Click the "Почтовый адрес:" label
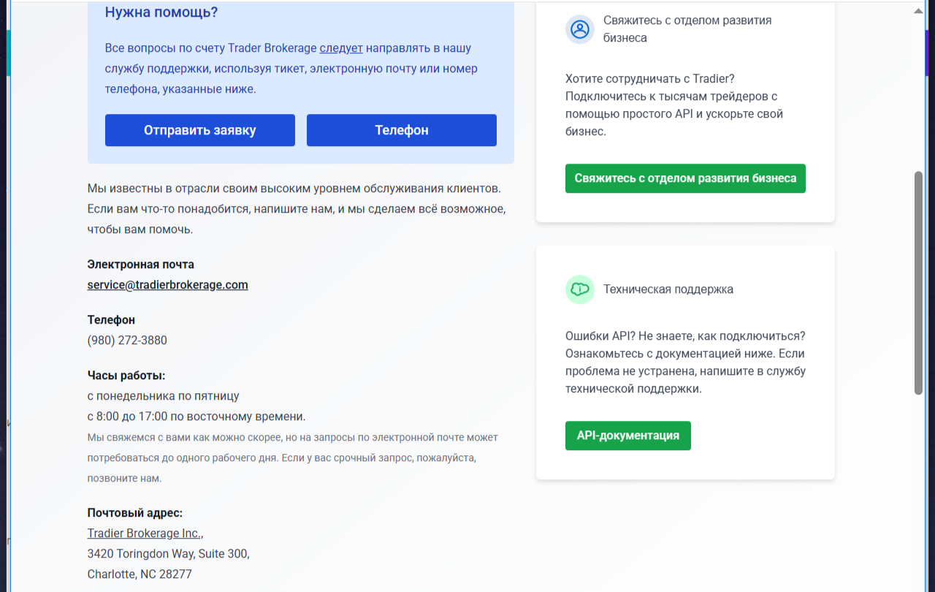The width and height of the screenshot is (935, 592). pos(134,513)
